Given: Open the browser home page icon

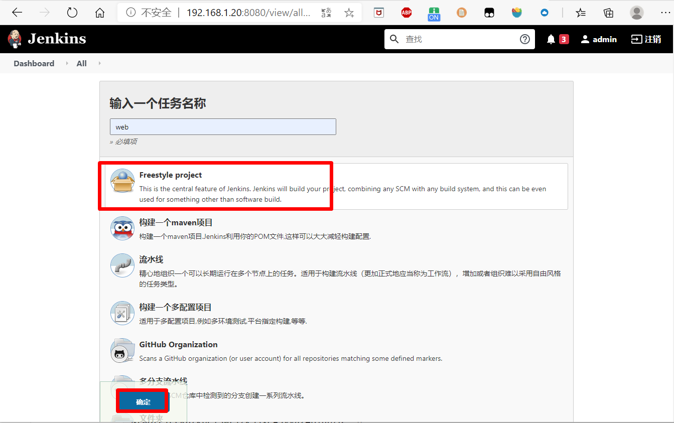Looking at the screenshot, I should tap(100, 13).
